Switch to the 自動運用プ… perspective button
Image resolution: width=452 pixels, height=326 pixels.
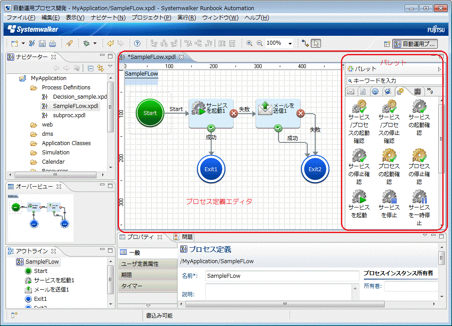(415, 44)
